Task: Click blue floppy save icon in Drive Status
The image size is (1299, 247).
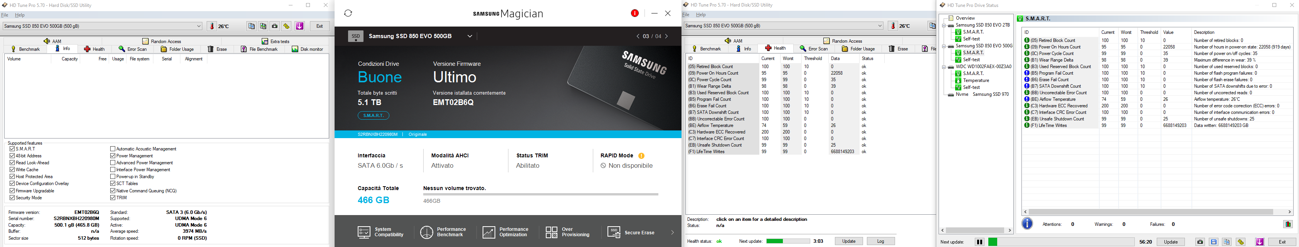Action: pos(1214,242)
